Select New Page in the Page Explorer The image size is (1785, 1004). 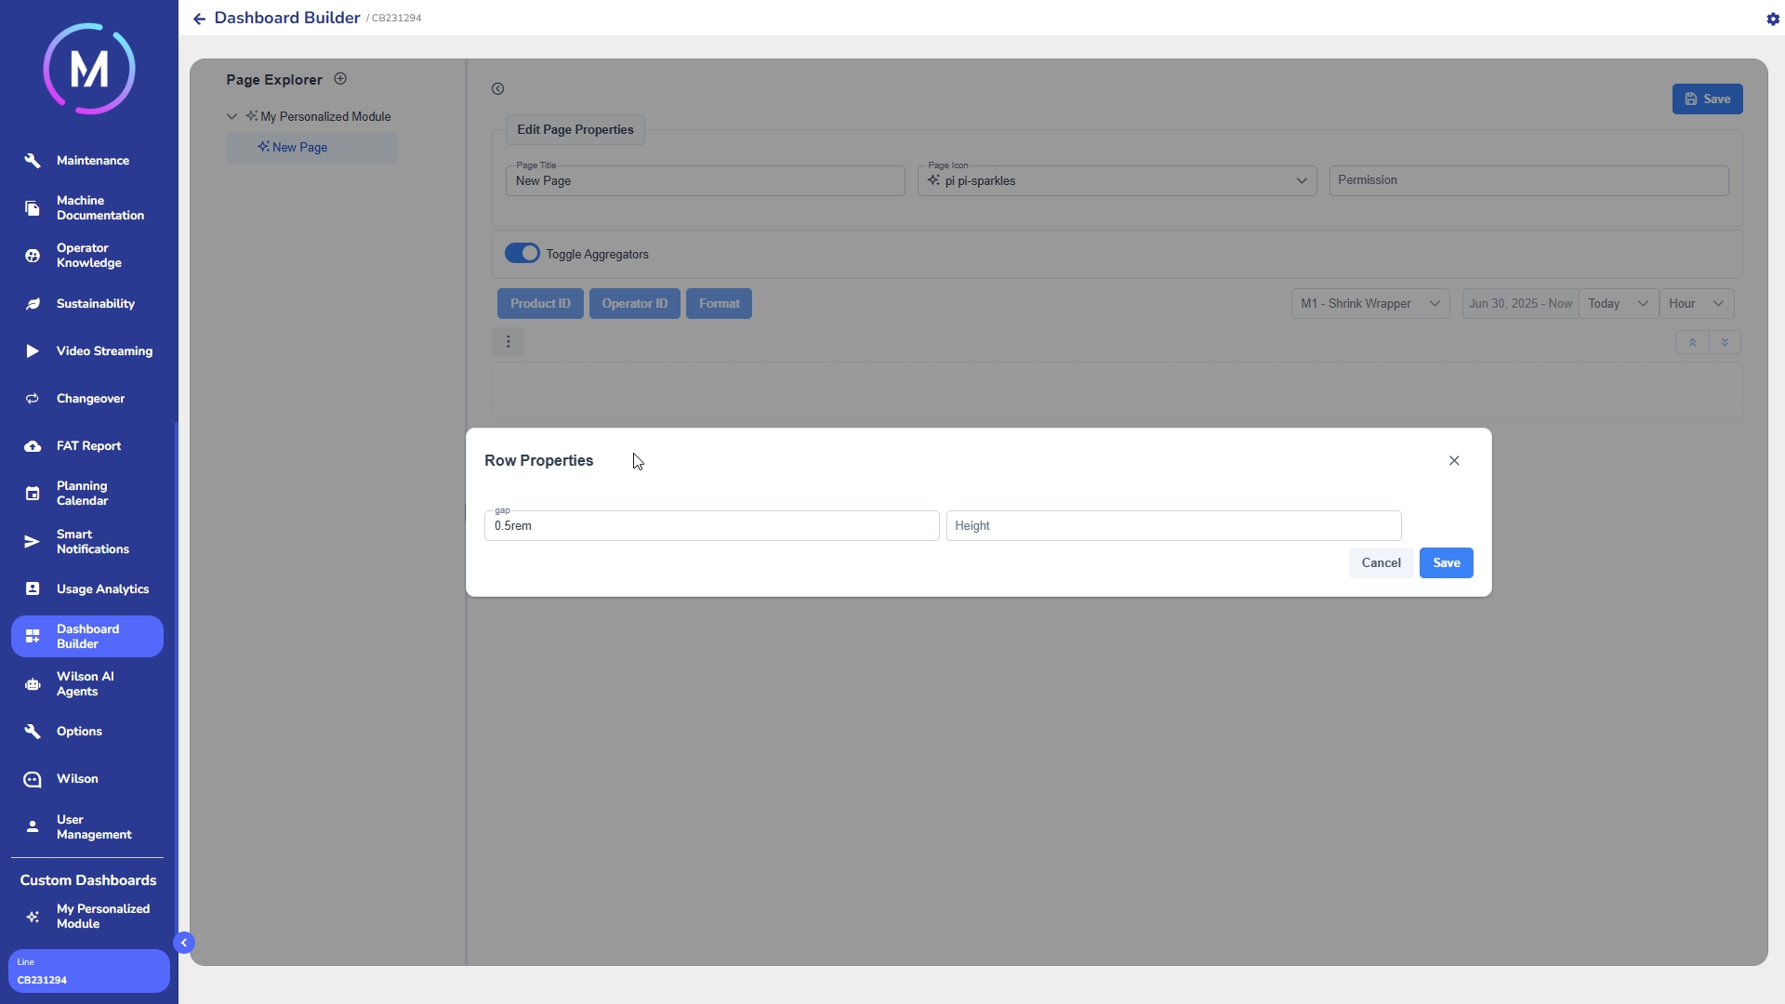click(x=300, y=148)
